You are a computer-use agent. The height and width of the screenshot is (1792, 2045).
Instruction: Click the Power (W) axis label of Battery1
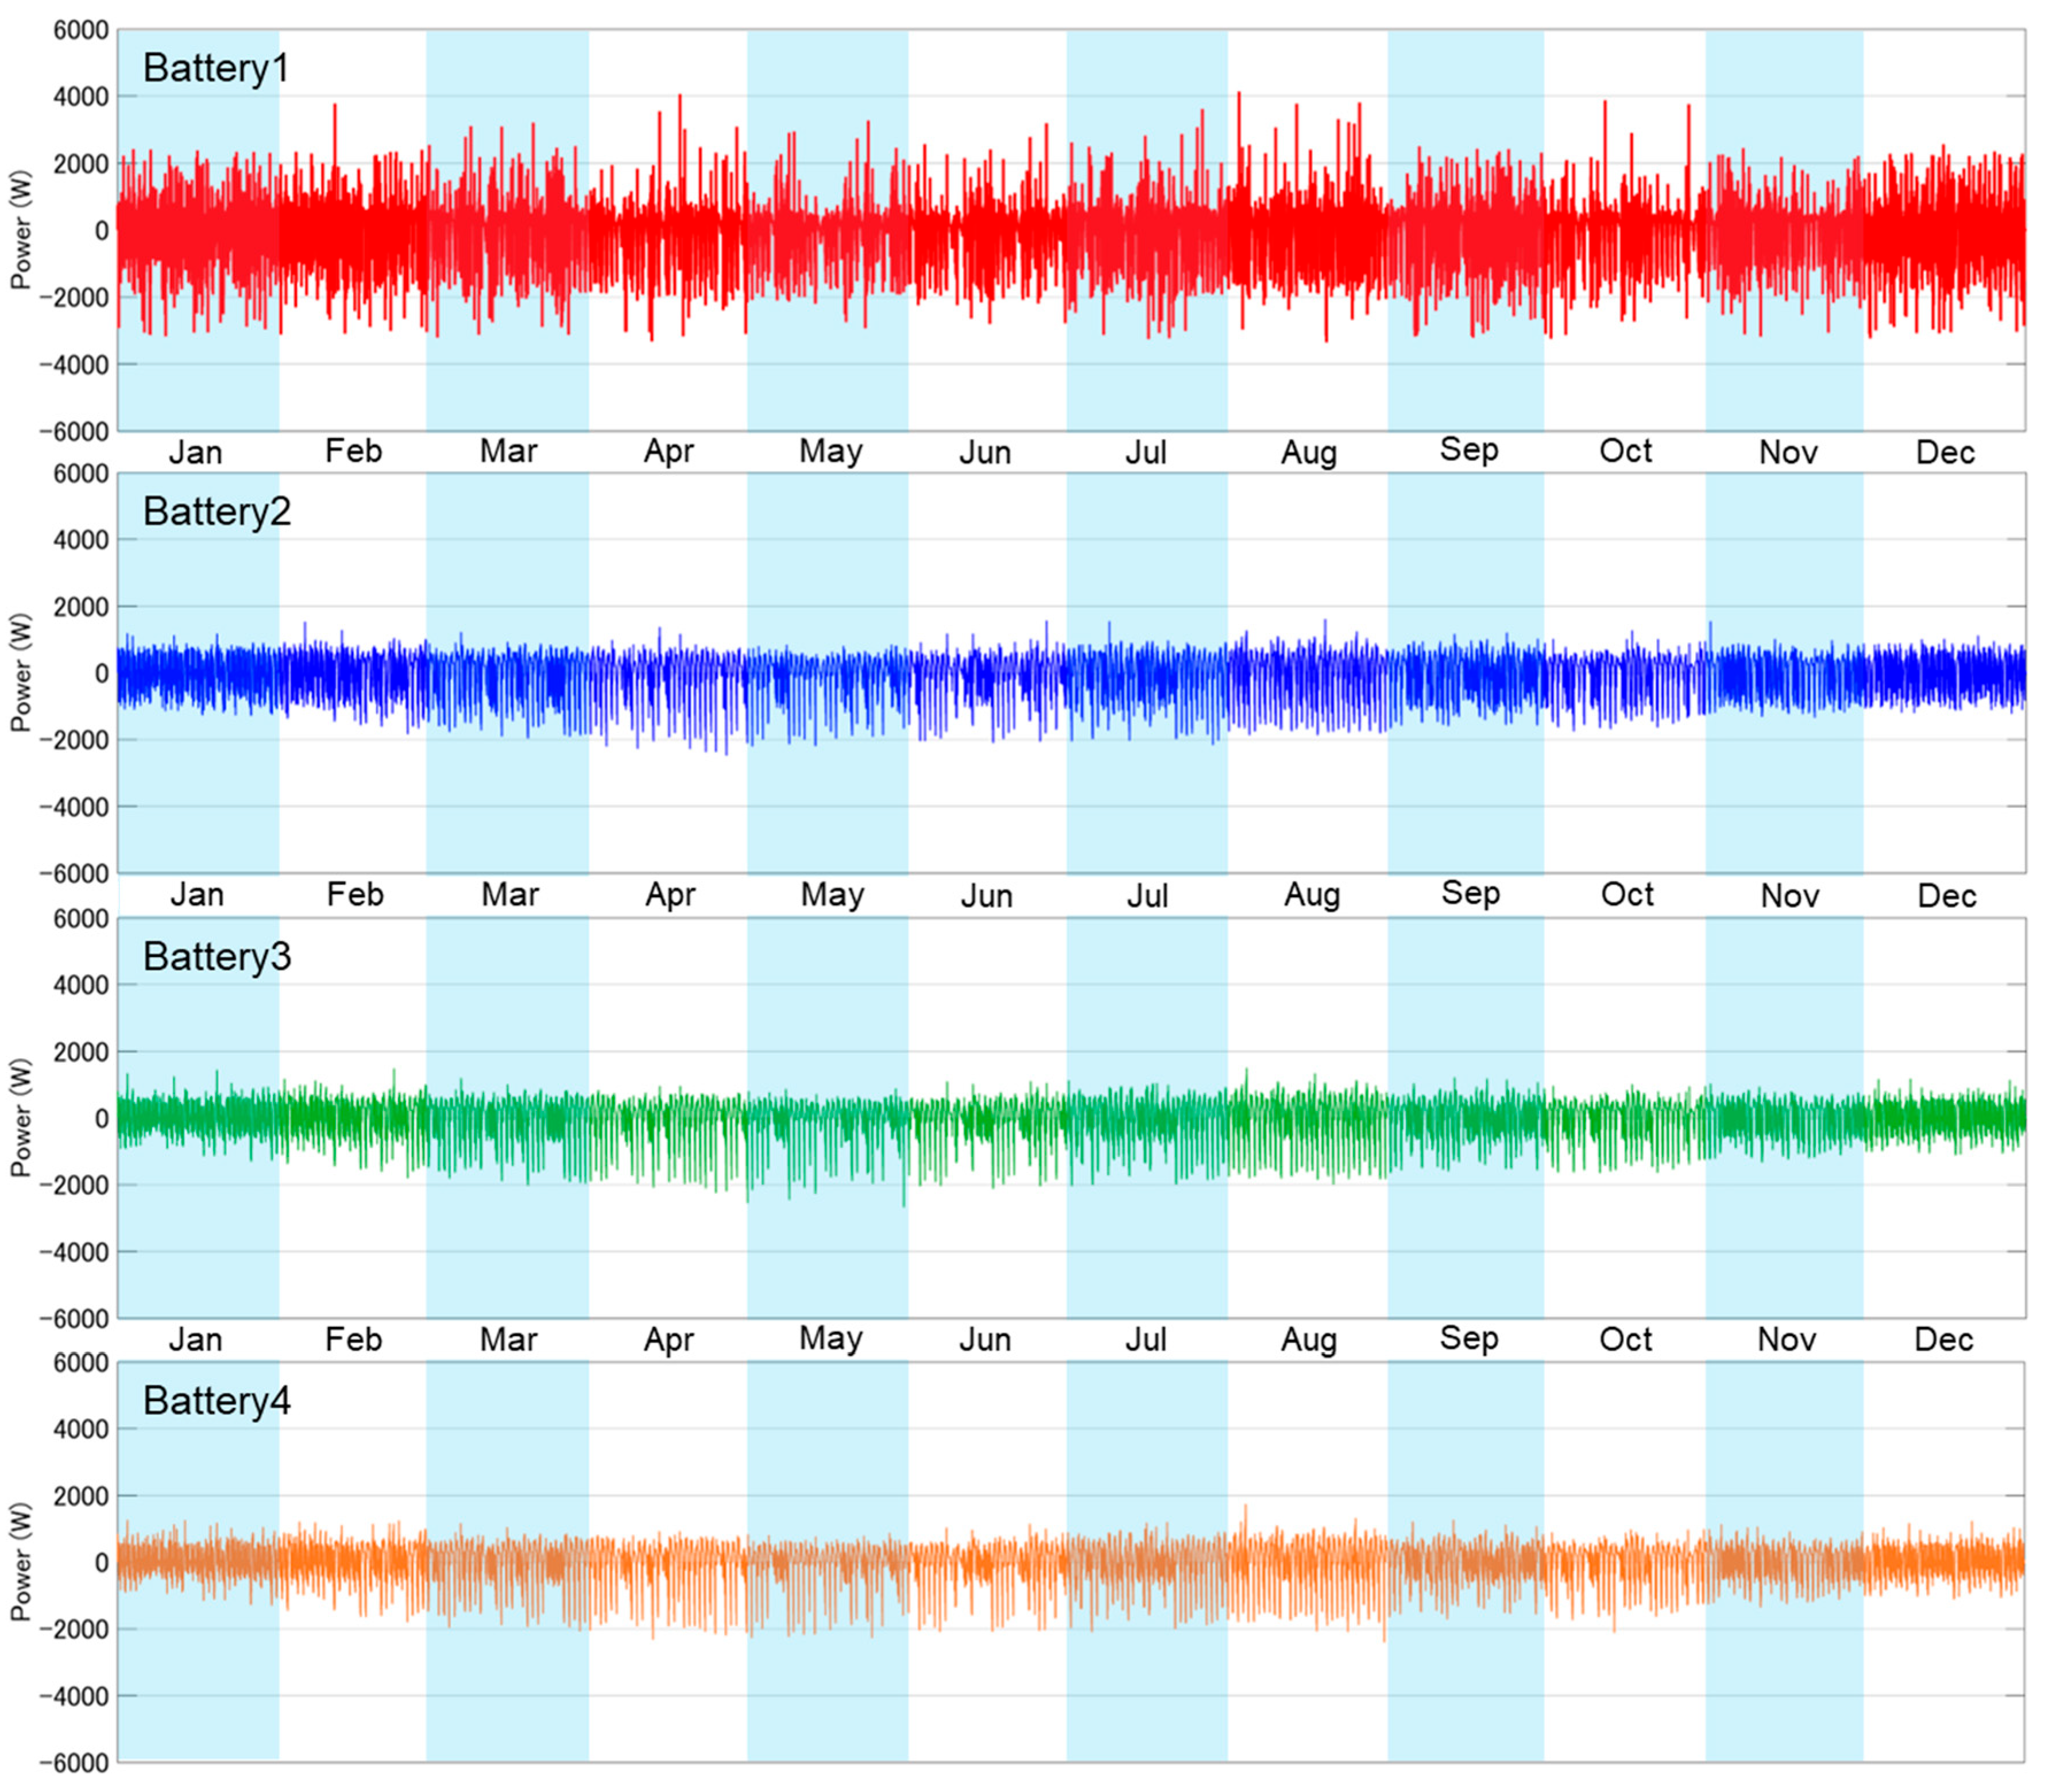pos(20,231)
